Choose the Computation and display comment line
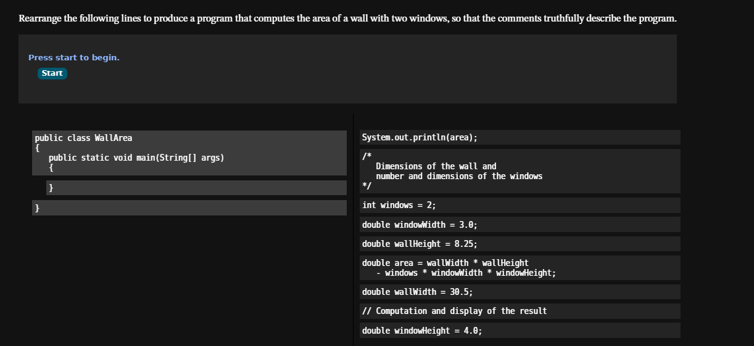The height and width of the screenshot is (346, 754). coord(520,311)
